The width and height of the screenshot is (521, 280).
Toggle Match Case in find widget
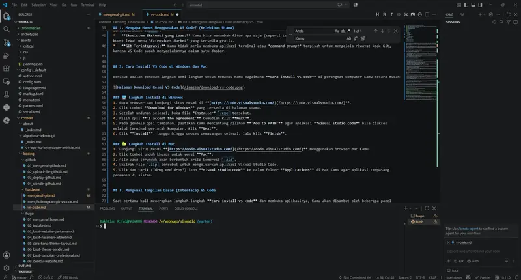[x=337, y=31]
